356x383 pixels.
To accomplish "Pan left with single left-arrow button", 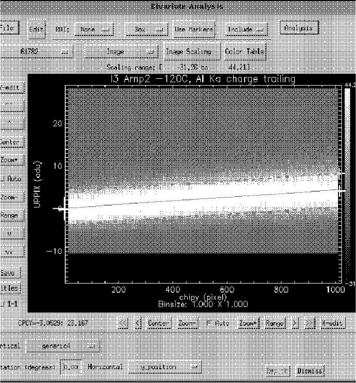I will tap(137, 324).
